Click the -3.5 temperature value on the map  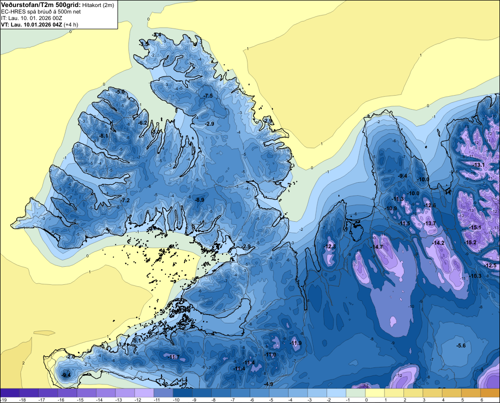(144, 44)
